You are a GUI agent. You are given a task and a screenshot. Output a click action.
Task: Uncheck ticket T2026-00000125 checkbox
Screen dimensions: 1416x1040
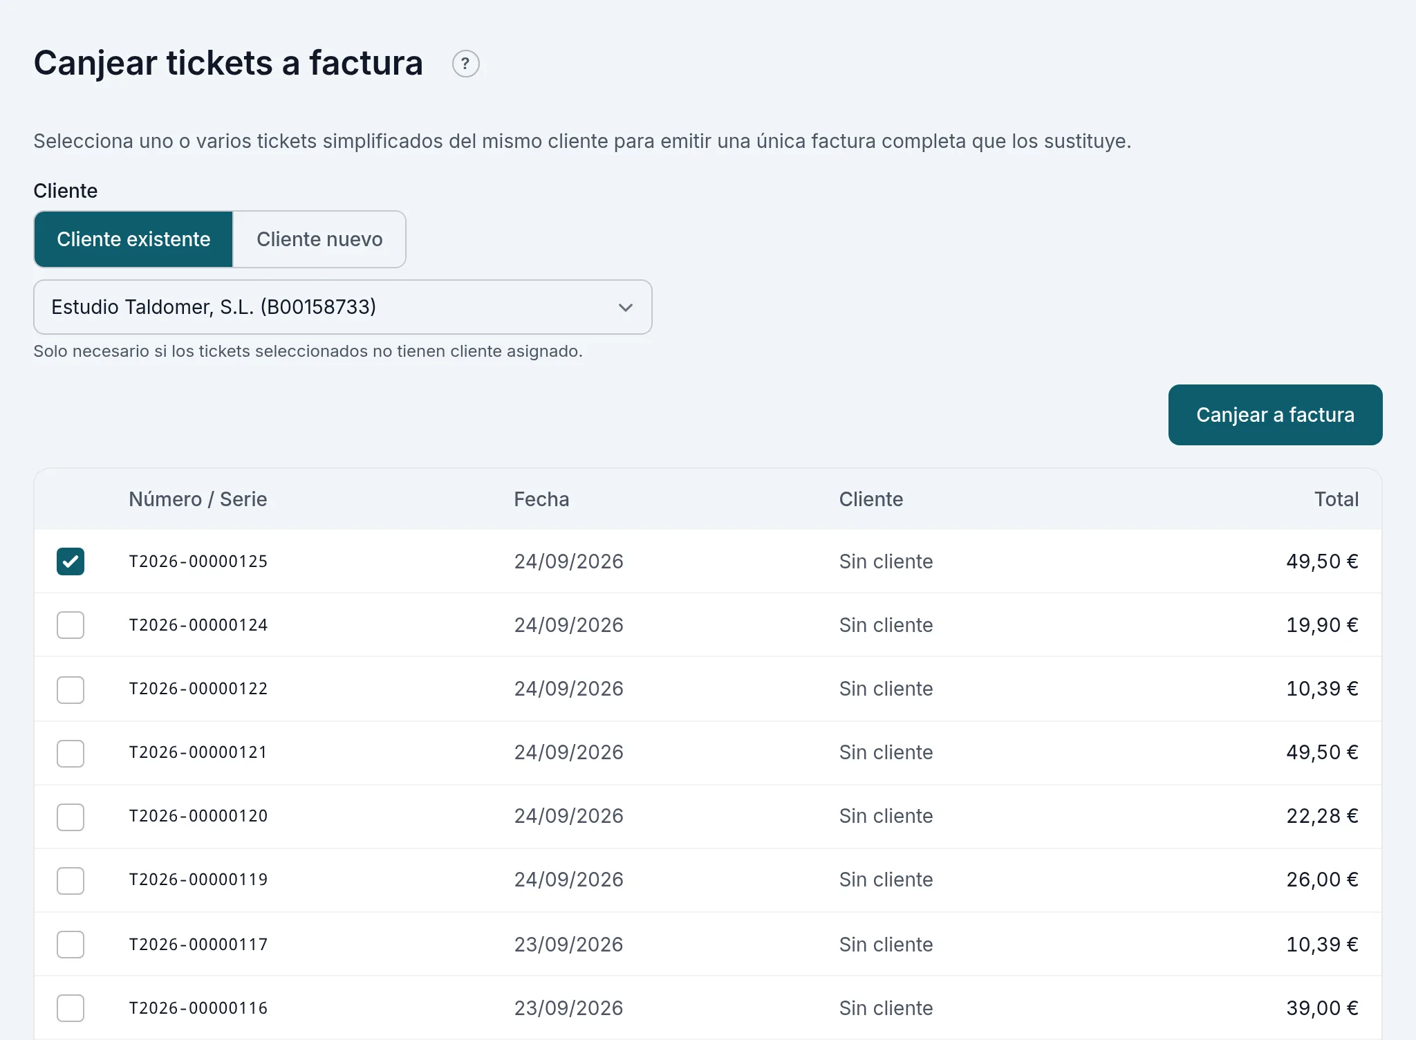coord(71,561)
